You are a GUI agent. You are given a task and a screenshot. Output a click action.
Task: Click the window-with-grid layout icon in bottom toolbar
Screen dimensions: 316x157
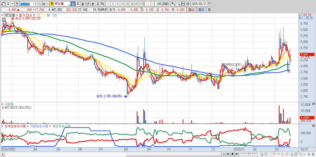click(x=261, y=154)
